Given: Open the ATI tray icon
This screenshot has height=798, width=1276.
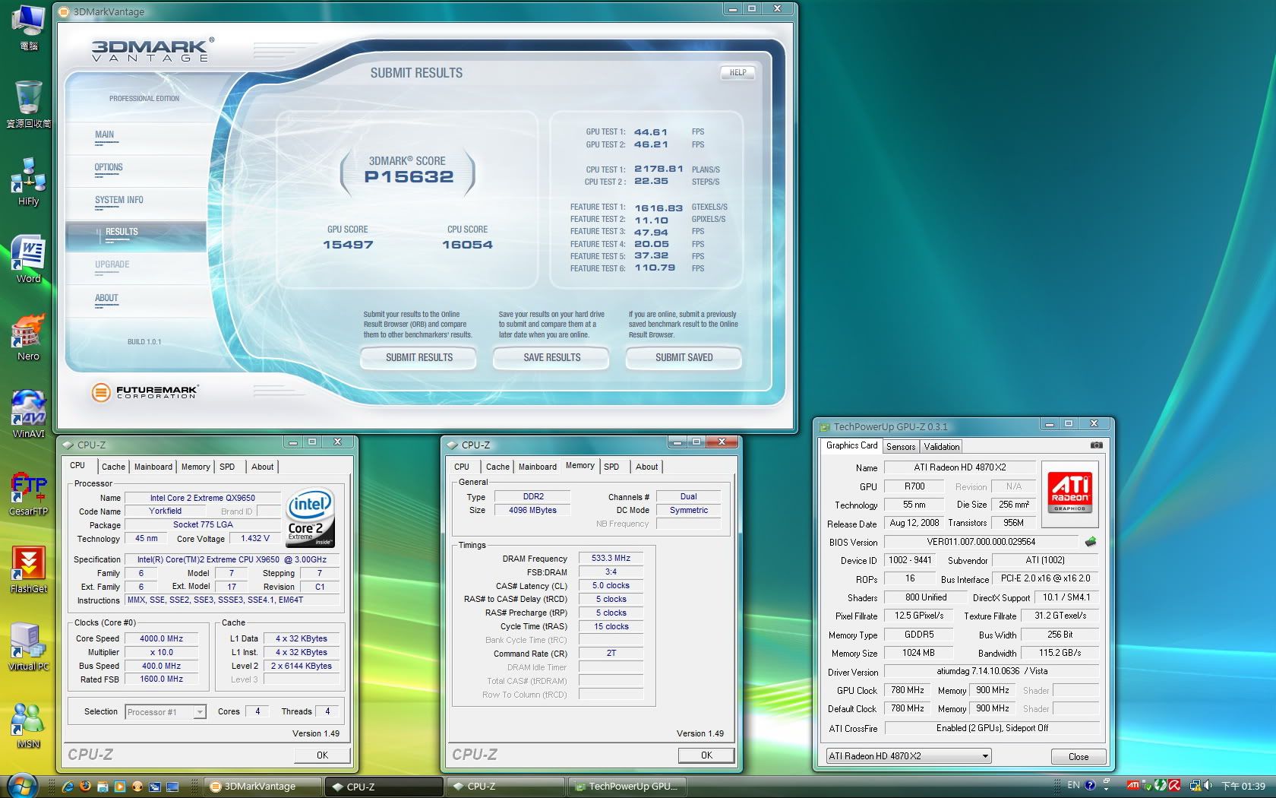Looking at the screenshot, I should pyautogui.click(x=1133, y=786).
